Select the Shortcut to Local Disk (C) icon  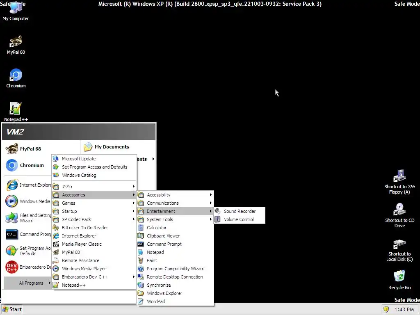click(399, 250)
